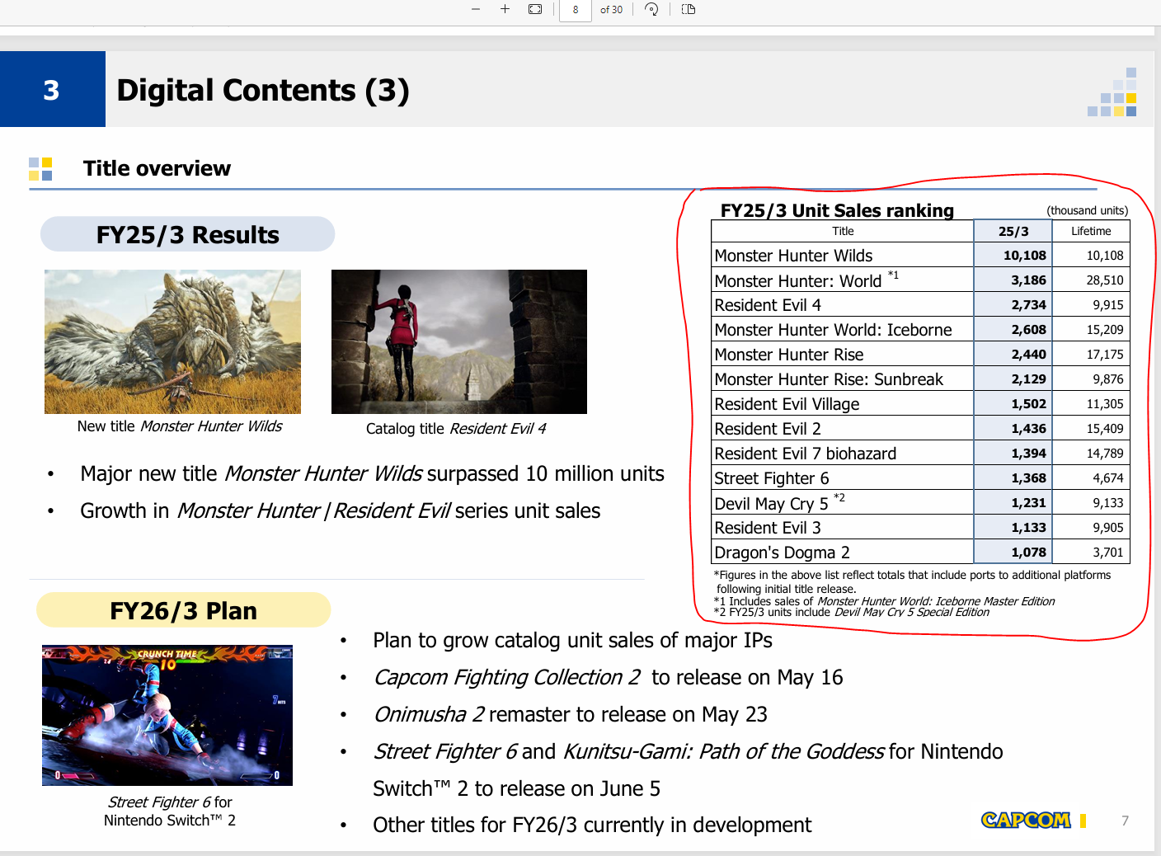Select the lifetime value 4,674
The height and width of the screenshot is (856, 1161).
[x=1107, y=478]
